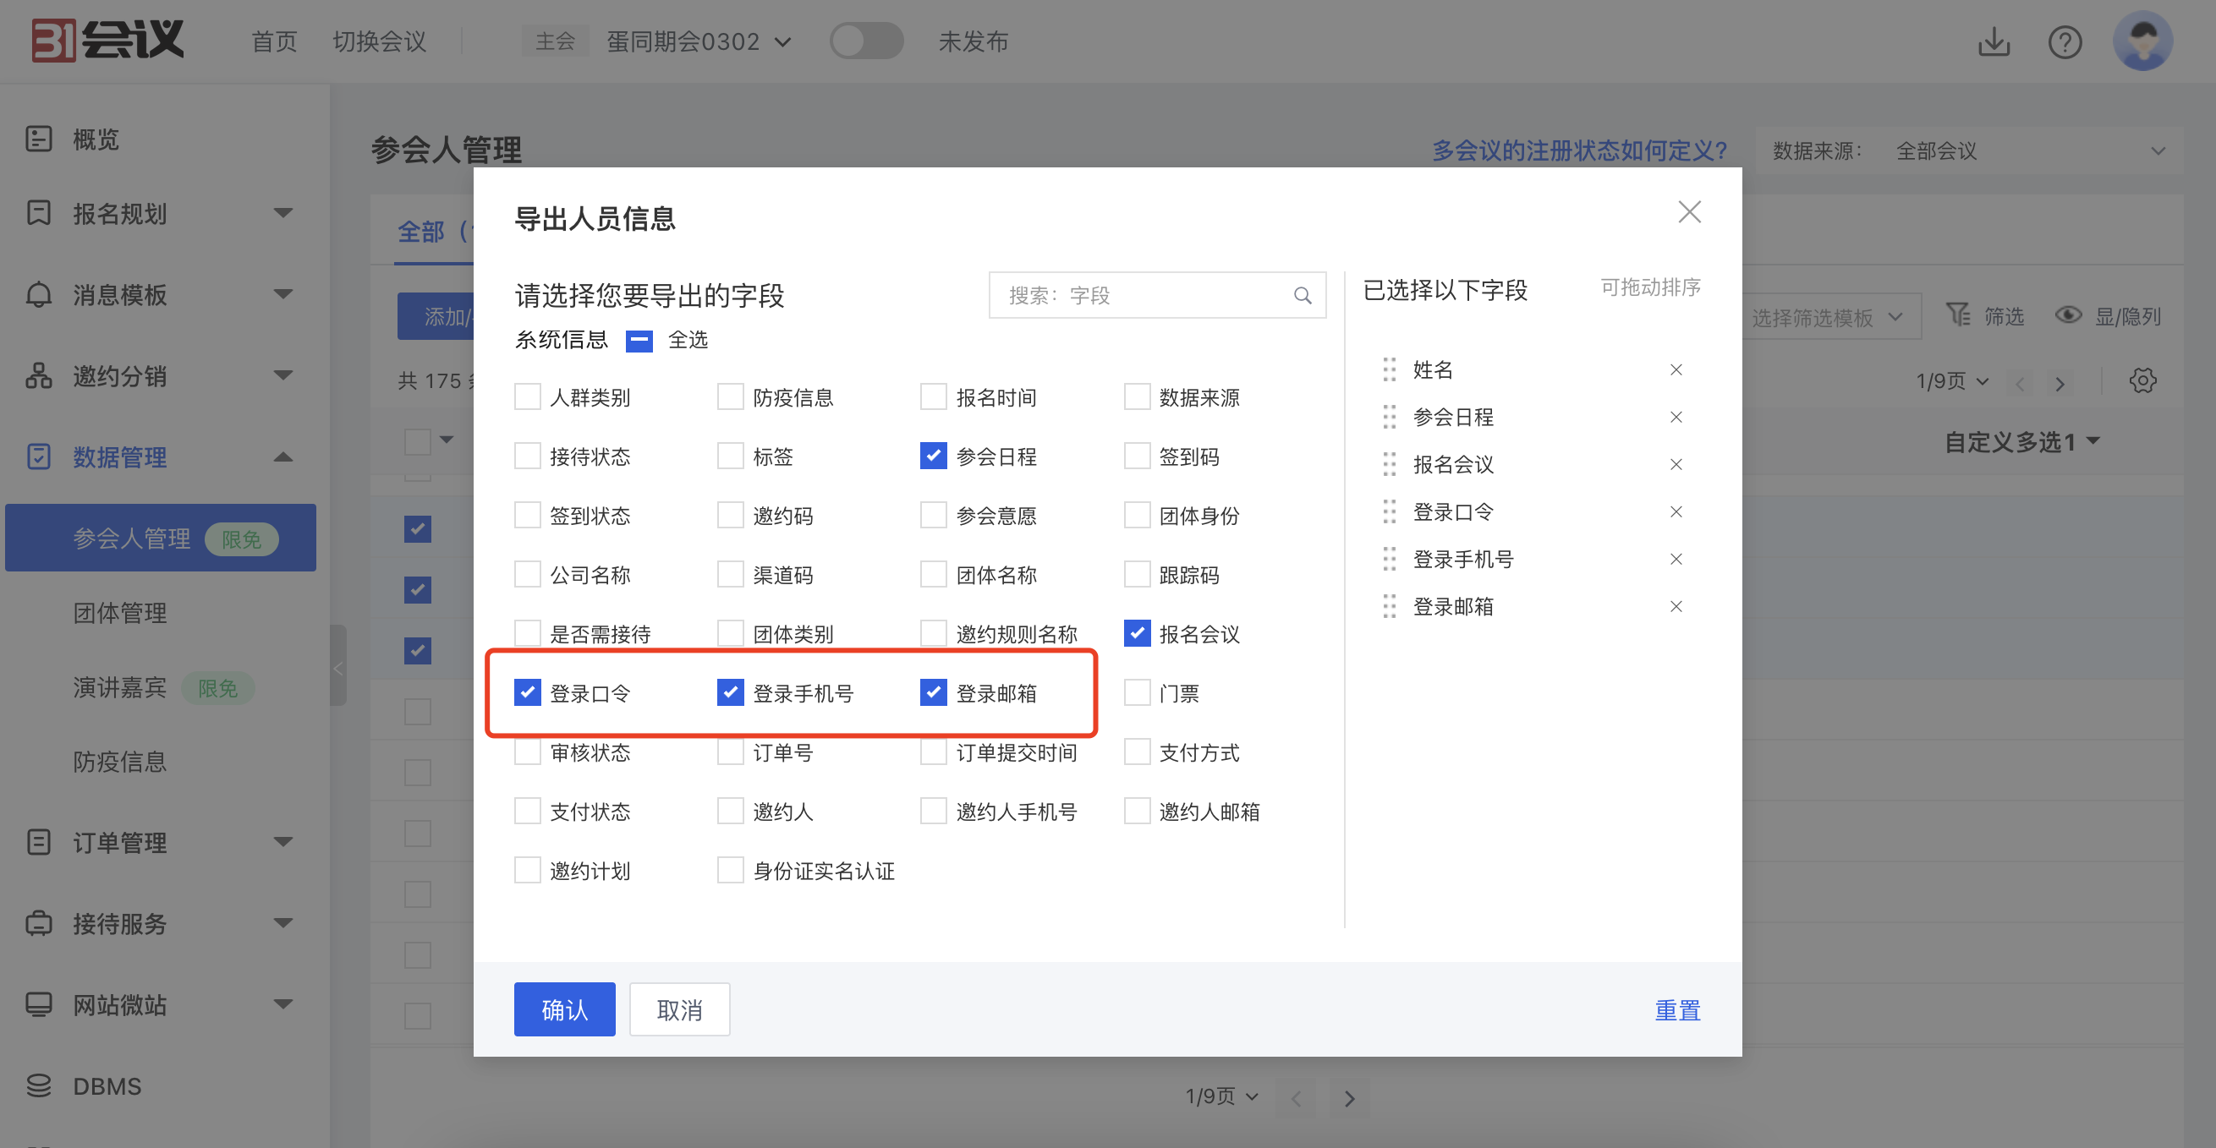Go to 首页 in top navigation
Screen dimensions: 2216x1148
(273, 41)
